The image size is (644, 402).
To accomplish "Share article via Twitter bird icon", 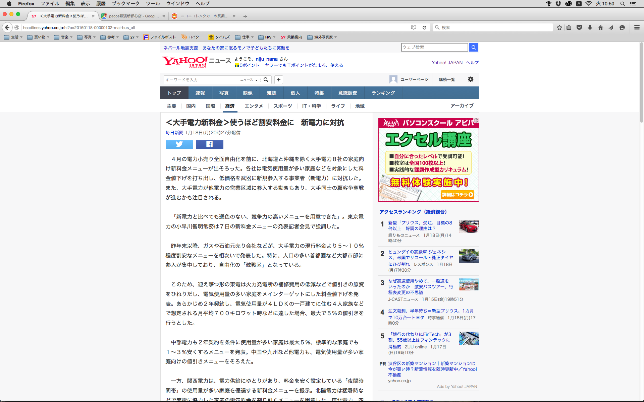I will tap(179, 144).
